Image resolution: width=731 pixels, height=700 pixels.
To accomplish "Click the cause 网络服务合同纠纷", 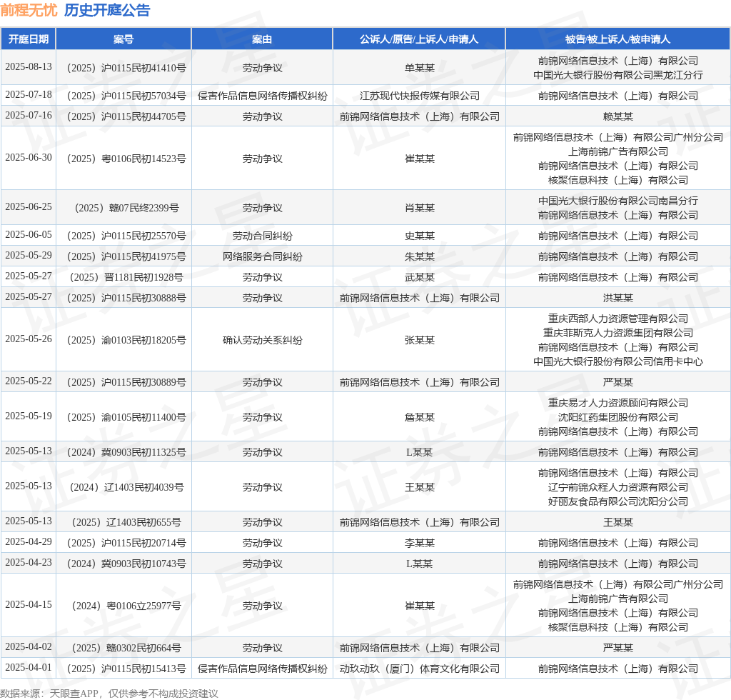I will coord(263,256).
